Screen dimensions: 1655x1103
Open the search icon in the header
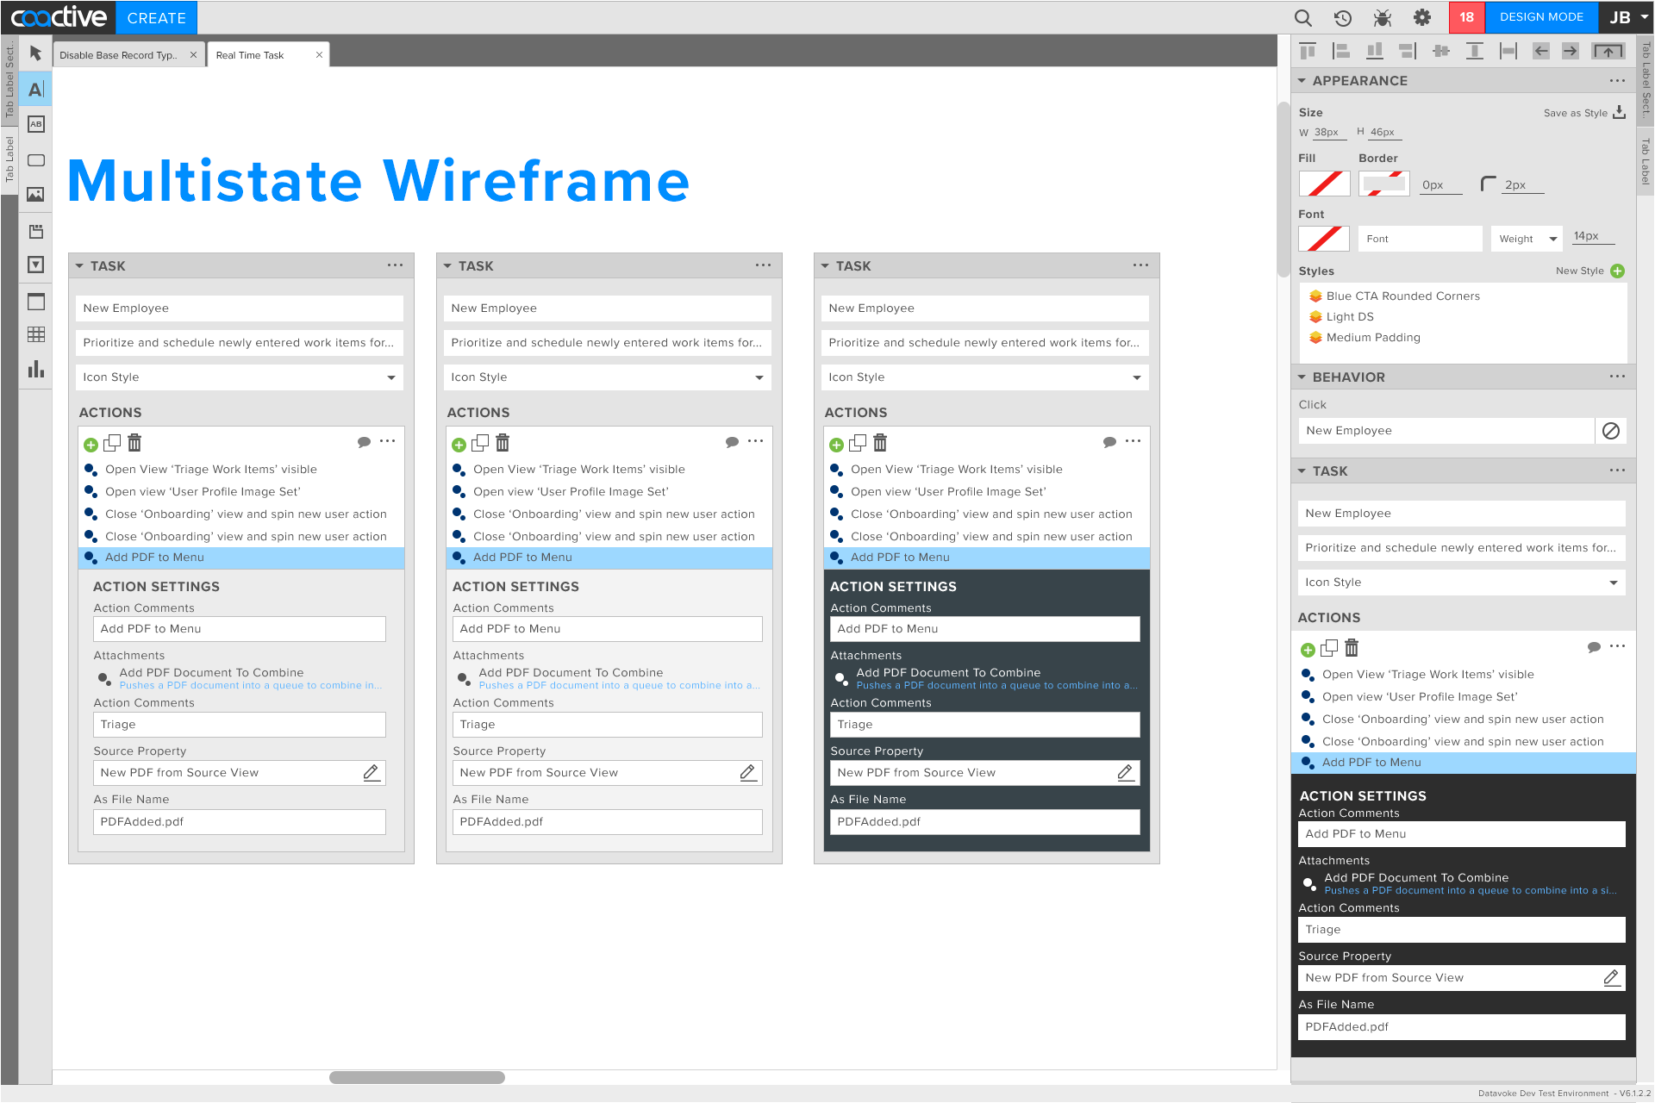1302,17
